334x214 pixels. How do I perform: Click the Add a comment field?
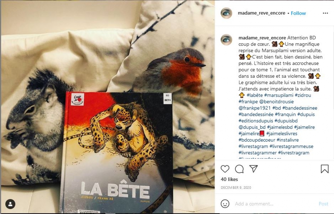click(274, 204)
